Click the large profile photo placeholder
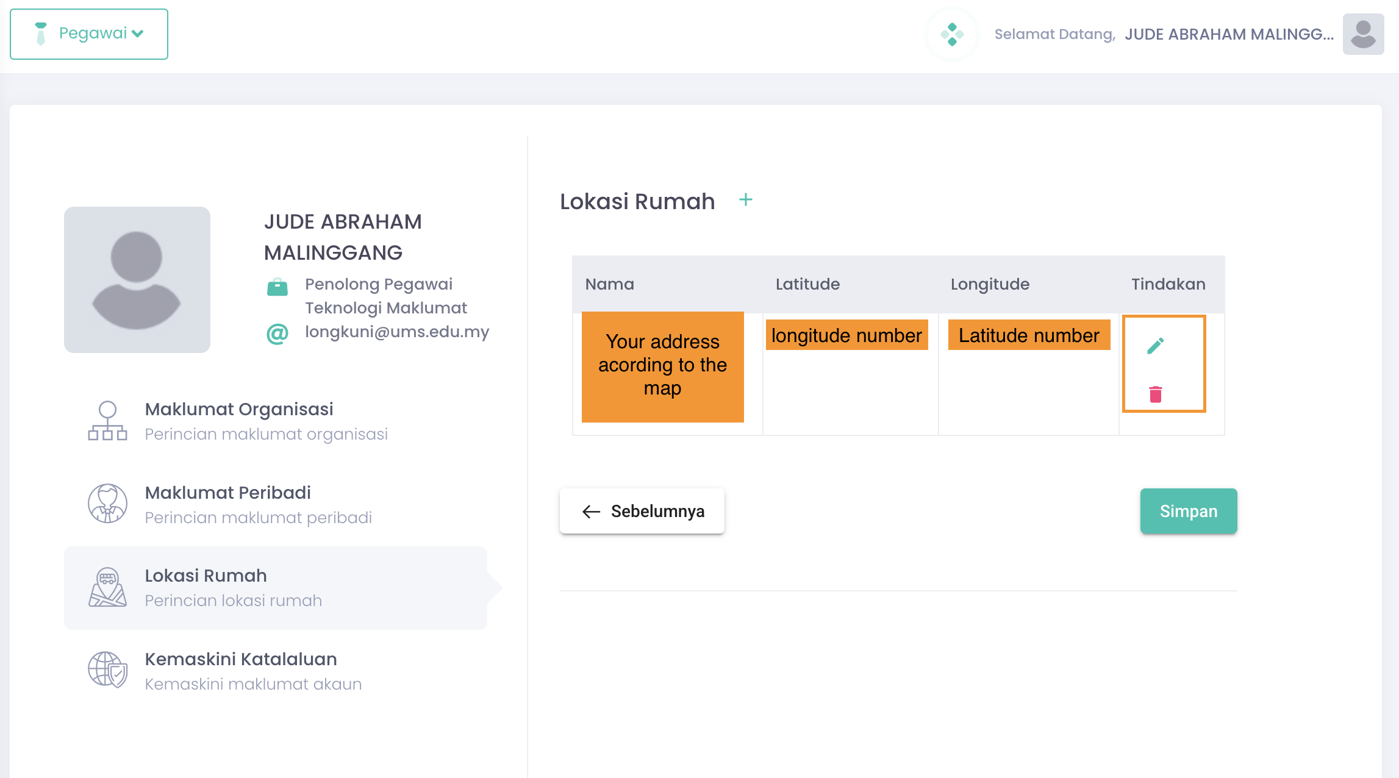The width and height of the screenshot is (1399, 778). click(137, 280)
